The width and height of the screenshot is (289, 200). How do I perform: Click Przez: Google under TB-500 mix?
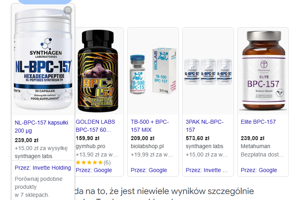(x=149, y=170)
